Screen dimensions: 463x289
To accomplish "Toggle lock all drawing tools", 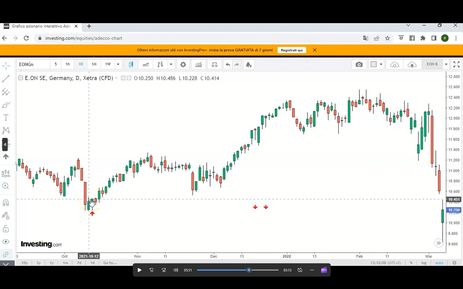I will click(6, 229).
